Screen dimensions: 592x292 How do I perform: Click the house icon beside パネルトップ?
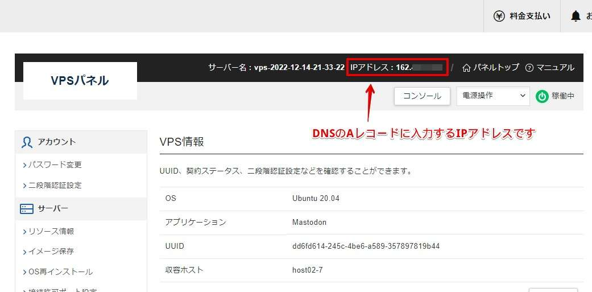coord(467,68)
